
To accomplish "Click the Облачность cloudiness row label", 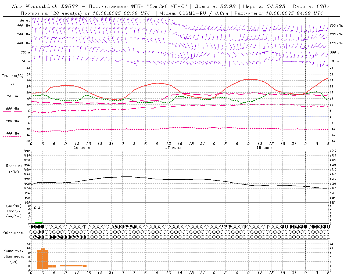I will click(x=14, y=233).
